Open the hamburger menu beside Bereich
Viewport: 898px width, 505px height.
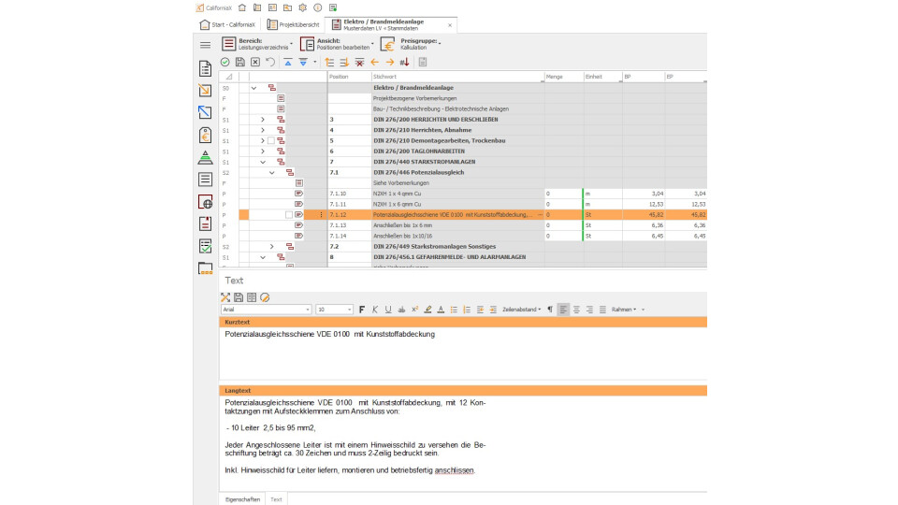205,44
